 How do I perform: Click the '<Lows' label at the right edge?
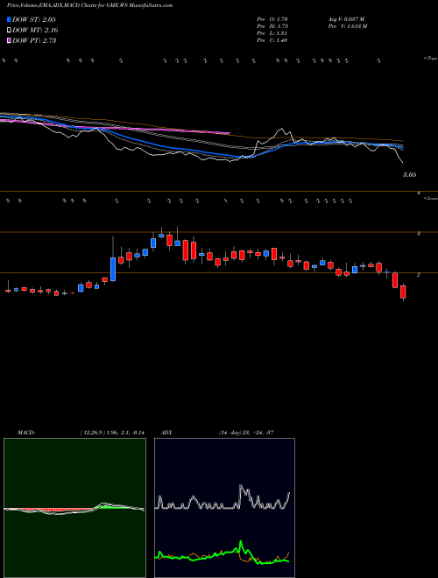point(431,198)
